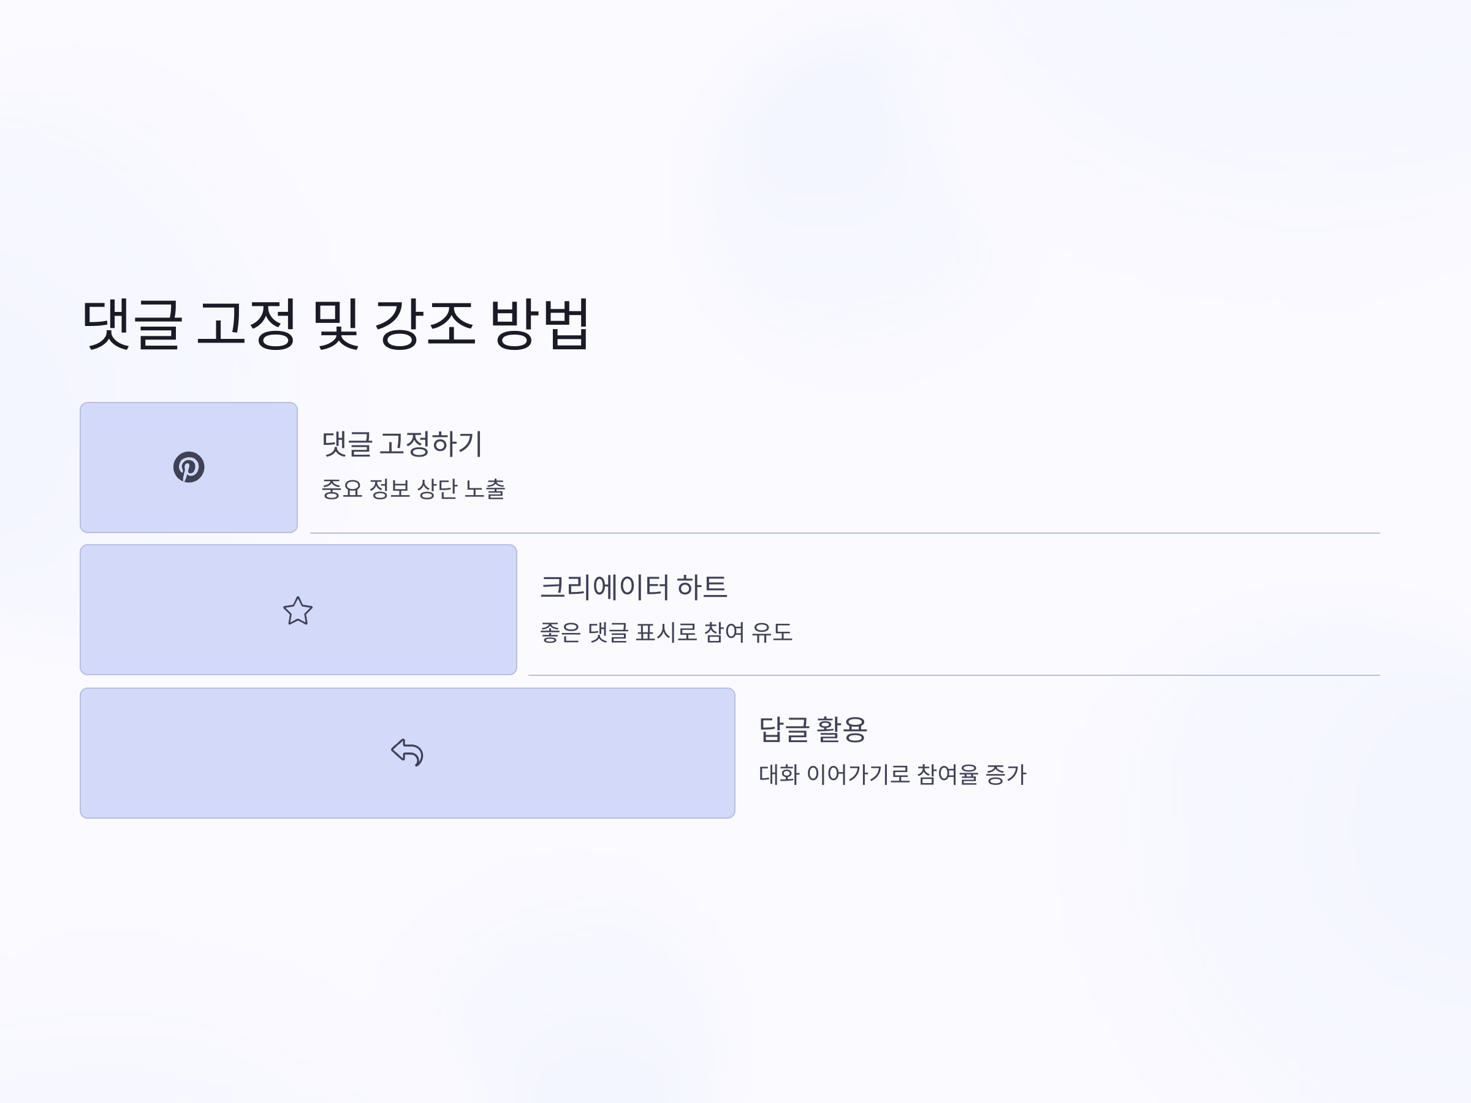Click the divider line under 댓글 고정하기 row
1471x1103 pixels.
(x=845, y=533)
